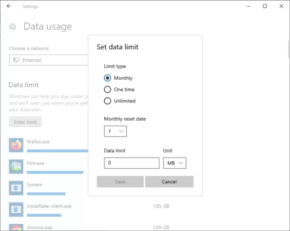290x231 pixels.
Task: Click the chrome.exe app icon
Action: [x=16, y=227]
